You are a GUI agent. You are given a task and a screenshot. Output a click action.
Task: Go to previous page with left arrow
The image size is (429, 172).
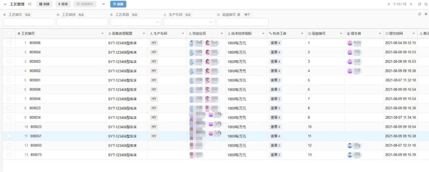(x=389, y=4)
